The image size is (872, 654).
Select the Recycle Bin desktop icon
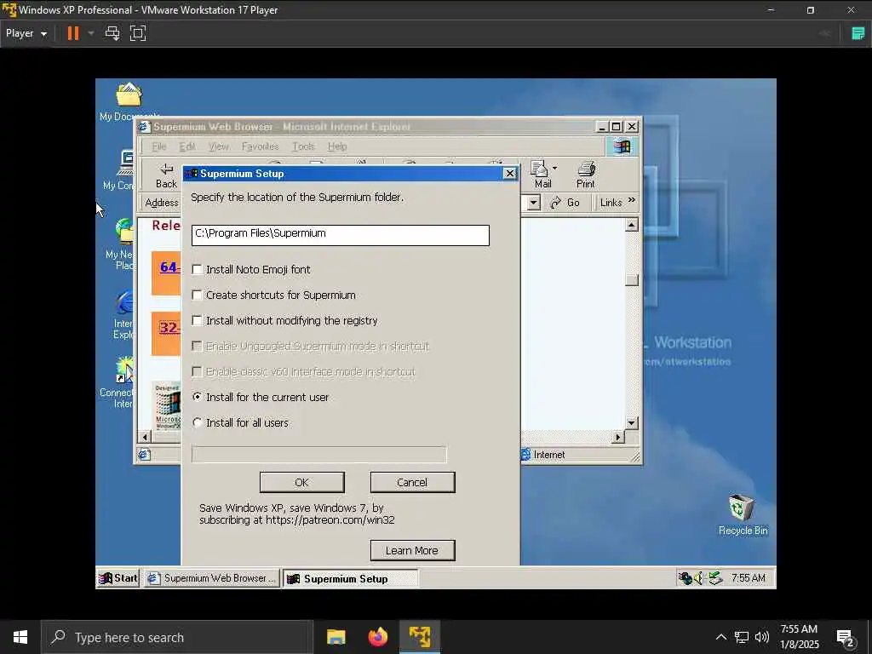point(743,514)
